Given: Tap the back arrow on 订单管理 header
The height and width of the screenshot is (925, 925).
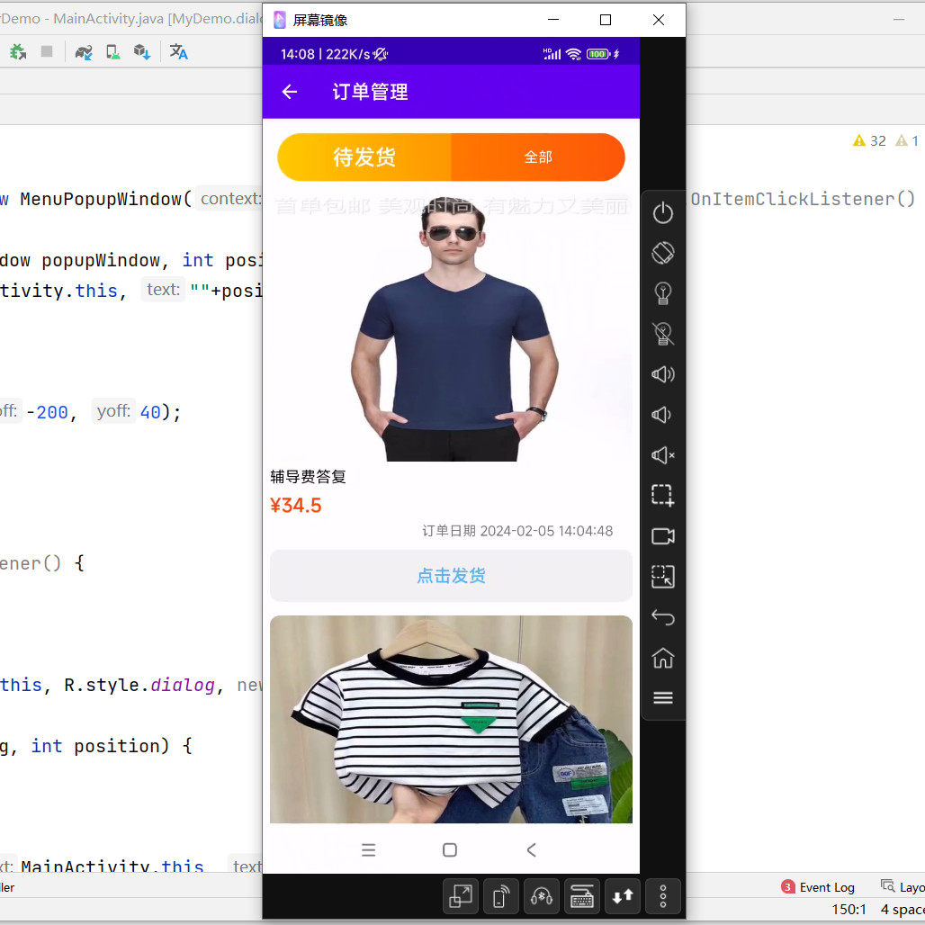Looking at the screenshot, I should point(289,92).
